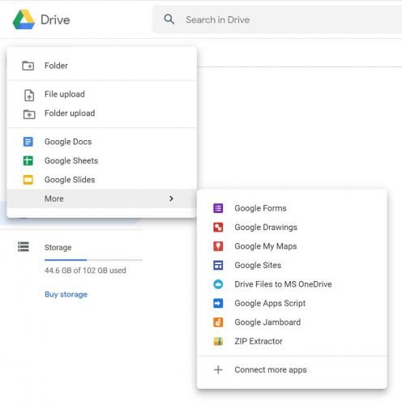402x405 pixels.
Task: Click the orange Google Jamboard icon
Action: (x=218, y=322)
